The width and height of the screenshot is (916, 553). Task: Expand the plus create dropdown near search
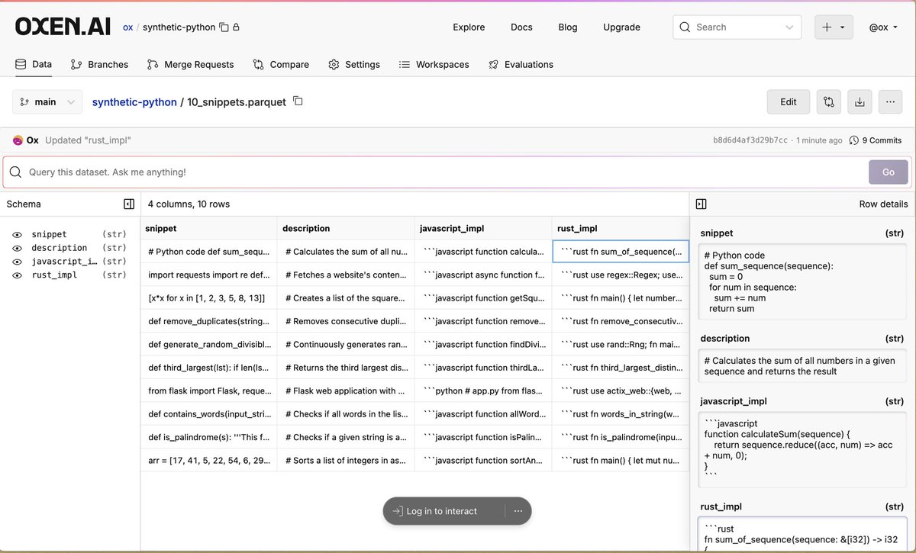834,27
